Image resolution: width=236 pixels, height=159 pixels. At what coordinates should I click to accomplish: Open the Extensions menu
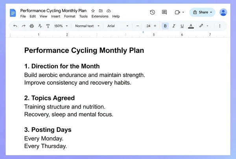point(100,16)
